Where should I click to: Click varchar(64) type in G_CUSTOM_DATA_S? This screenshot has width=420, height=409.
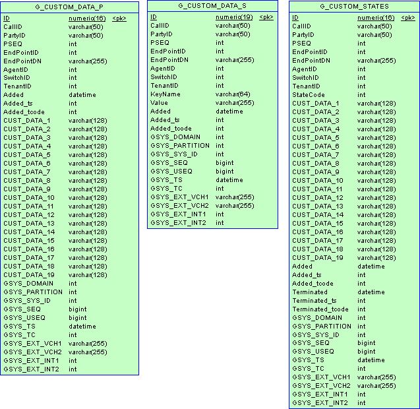pos(233,94)
